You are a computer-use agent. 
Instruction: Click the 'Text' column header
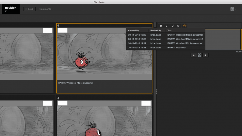169,31
